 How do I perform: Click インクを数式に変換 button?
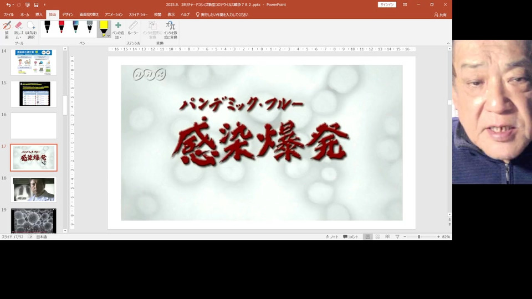[170, 30]
